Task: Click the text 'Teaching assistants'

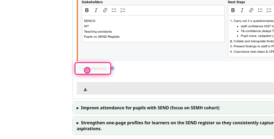Action: (98, 32)
